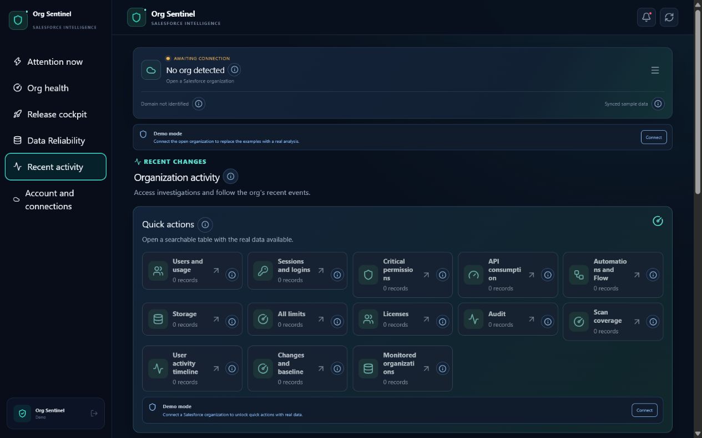Select Recent activity in sidebar
Screen dimensions: 702x438
pyautogui.click(x=55, y=167)
